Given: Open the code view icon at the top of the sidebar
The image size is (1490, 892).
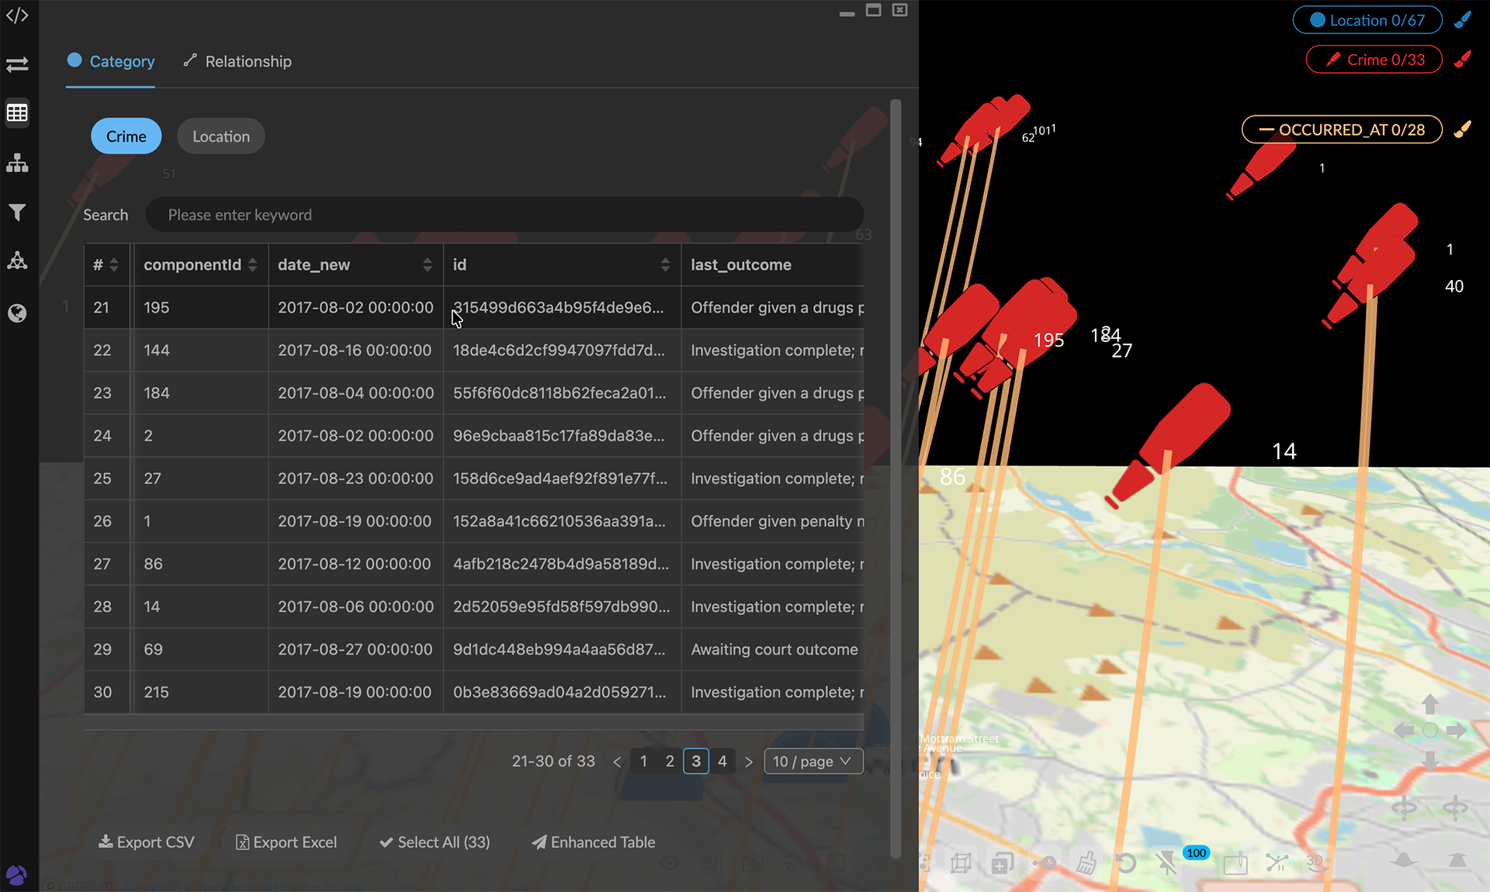Looking at the screenshot, I should pyautogui.click(x=17, y=16).
